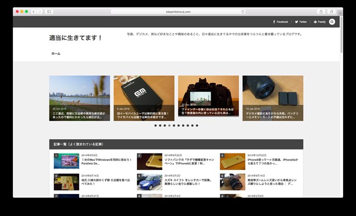Select the fifth carousel pagination dot
356x216 pixels.
pos(174,125)
